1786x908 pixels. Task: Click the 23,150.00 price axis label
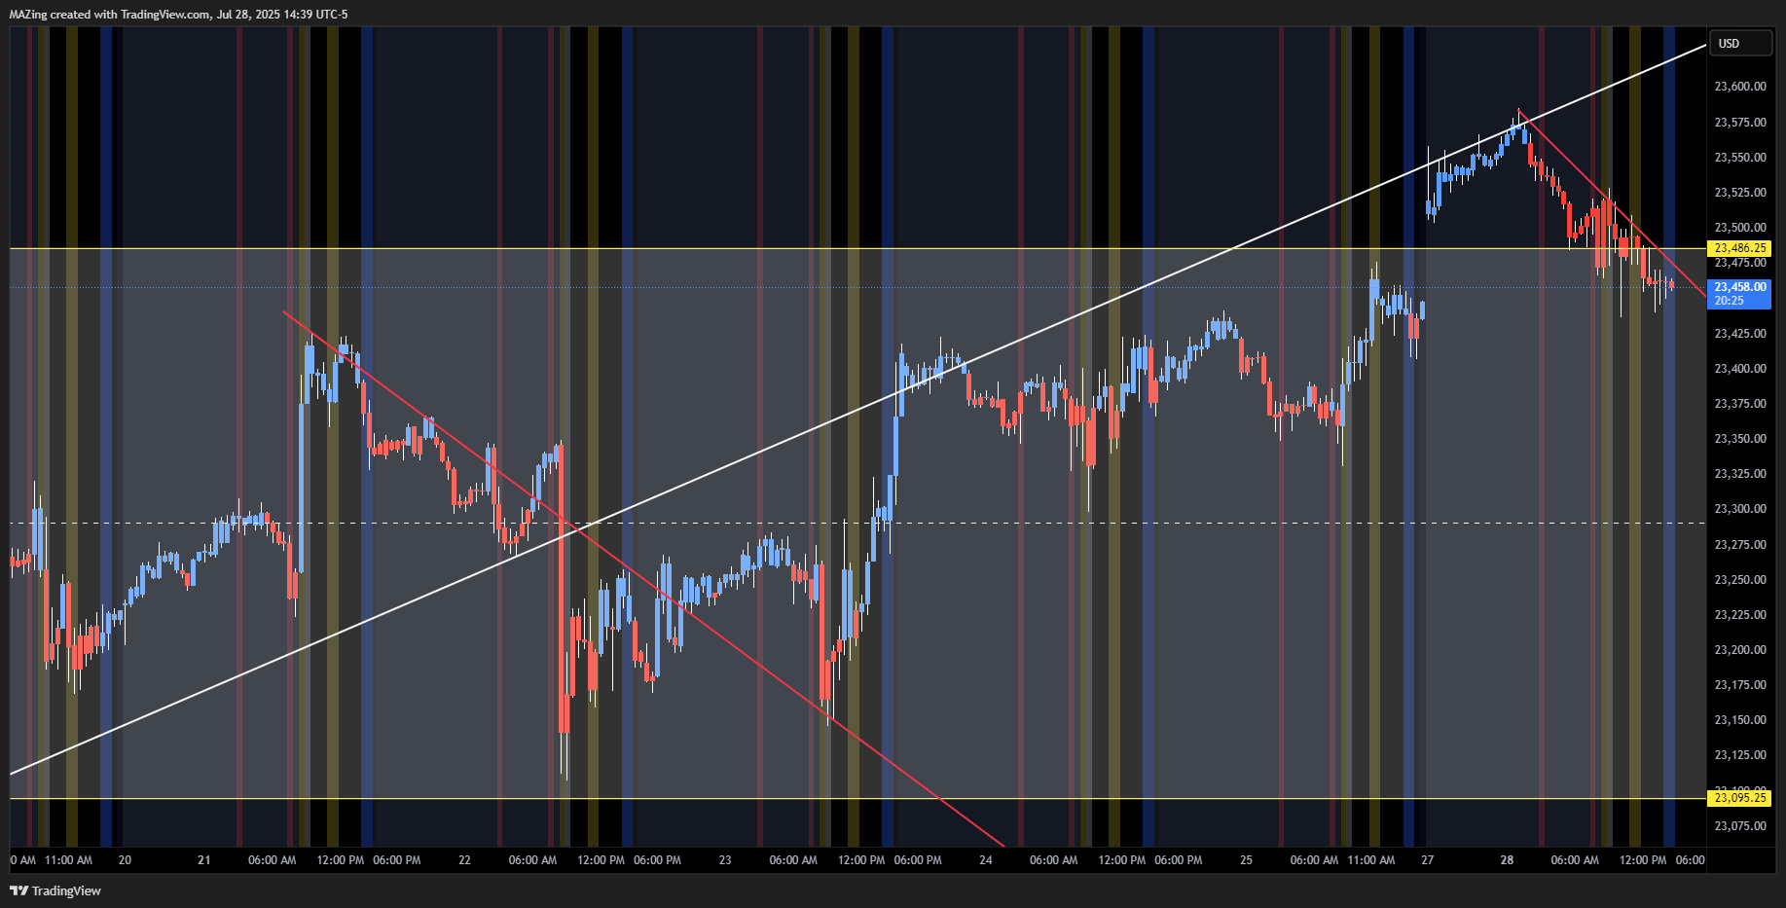point(1740,720)
